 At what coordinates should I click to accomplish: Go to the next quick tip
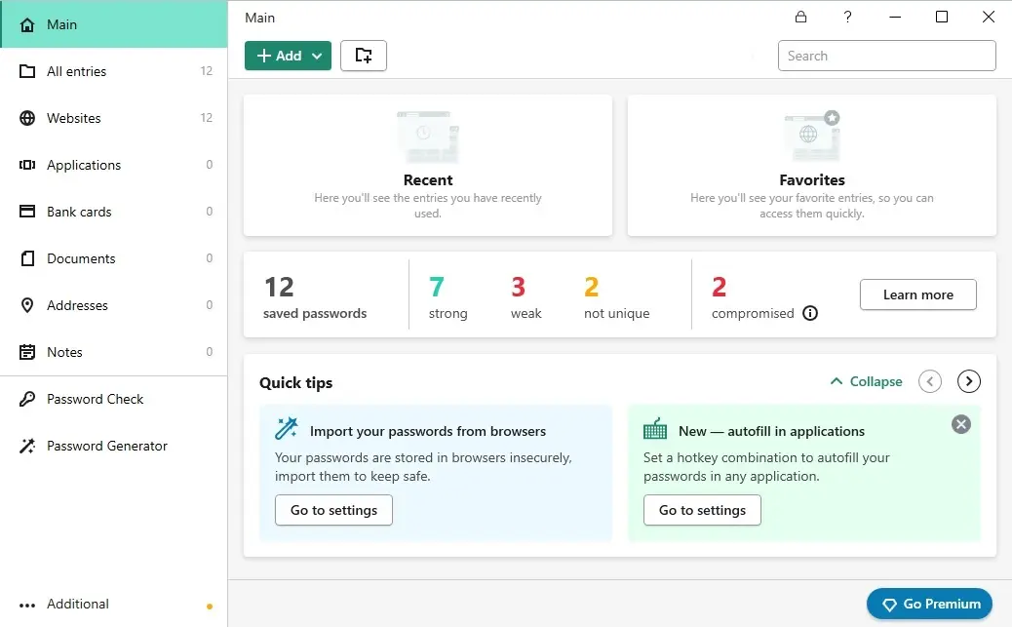coord(969,381)
